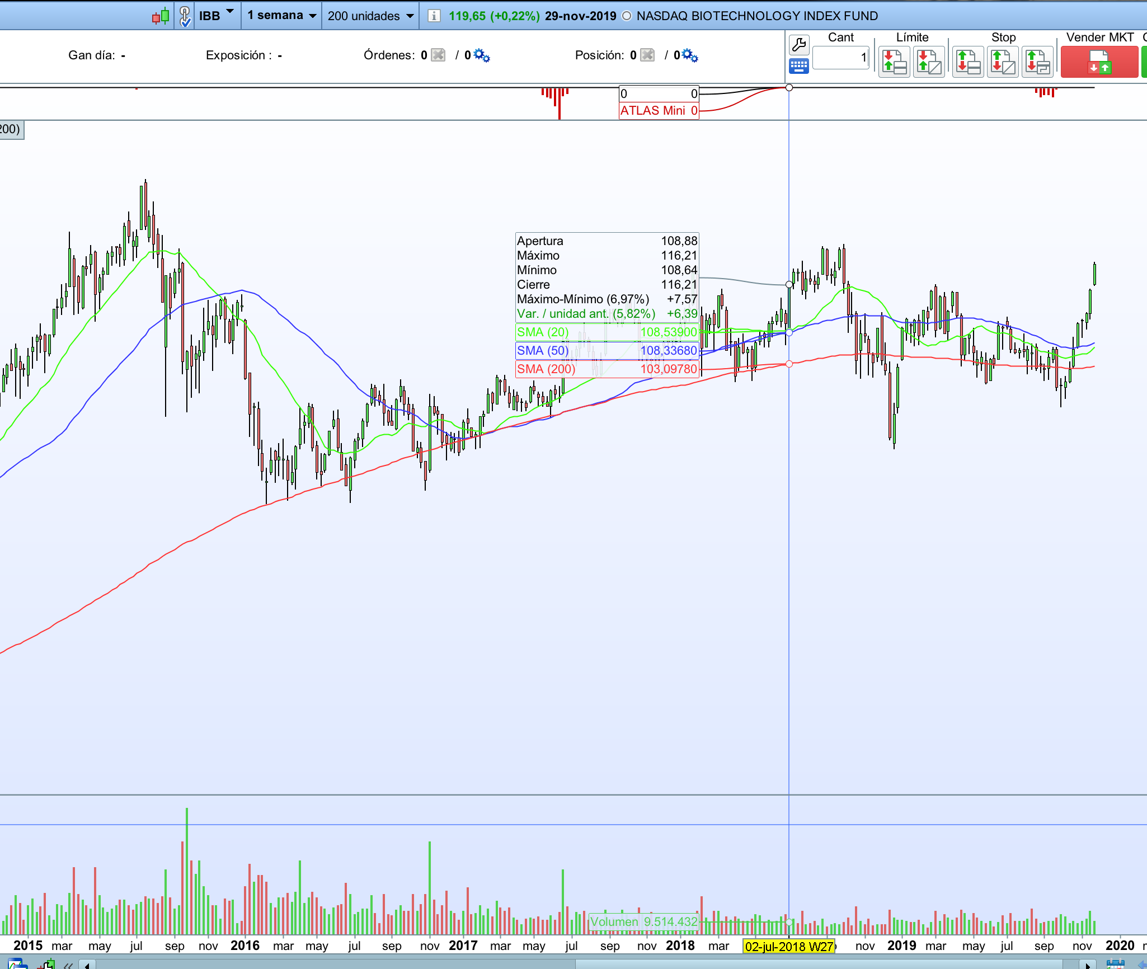Open Órdenes gear settings menu
Image resolution: width=1147 pixels, height=969 pixels.
click(481, 55)
